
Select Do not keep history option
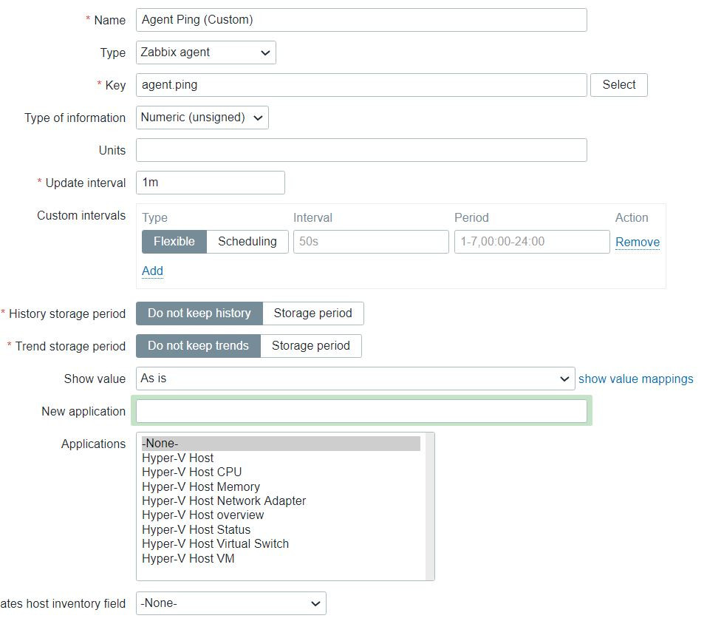[199, 313]
